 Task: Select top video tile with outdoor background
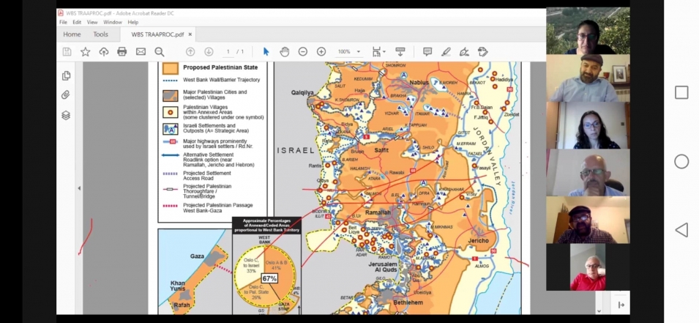click(x=588, y=31)
